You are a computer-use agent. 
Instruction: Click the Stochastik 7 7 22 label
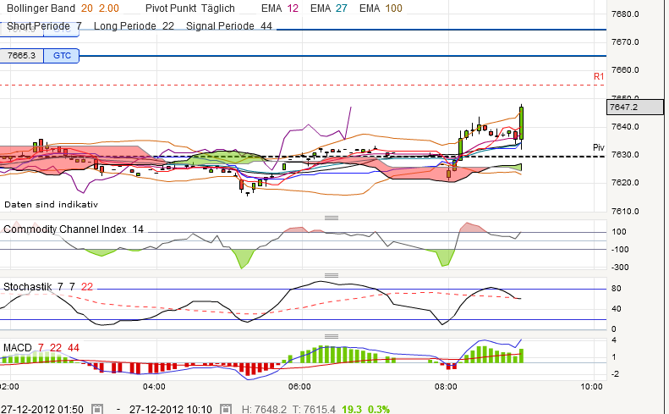pyautogui.click(x=47, y=287)
